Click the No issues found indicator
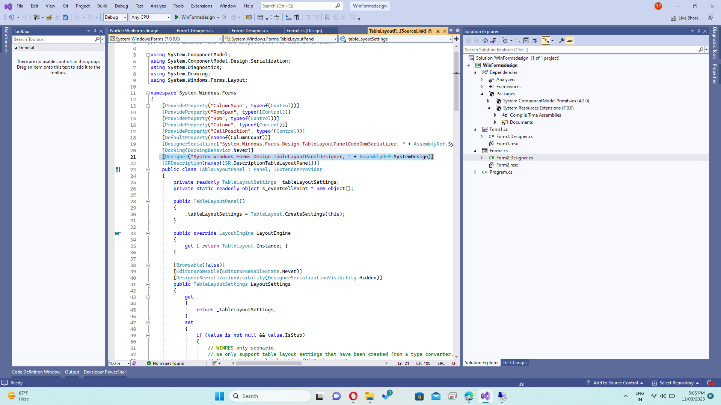This screenshot has width=721, height=405. (166, 363)
